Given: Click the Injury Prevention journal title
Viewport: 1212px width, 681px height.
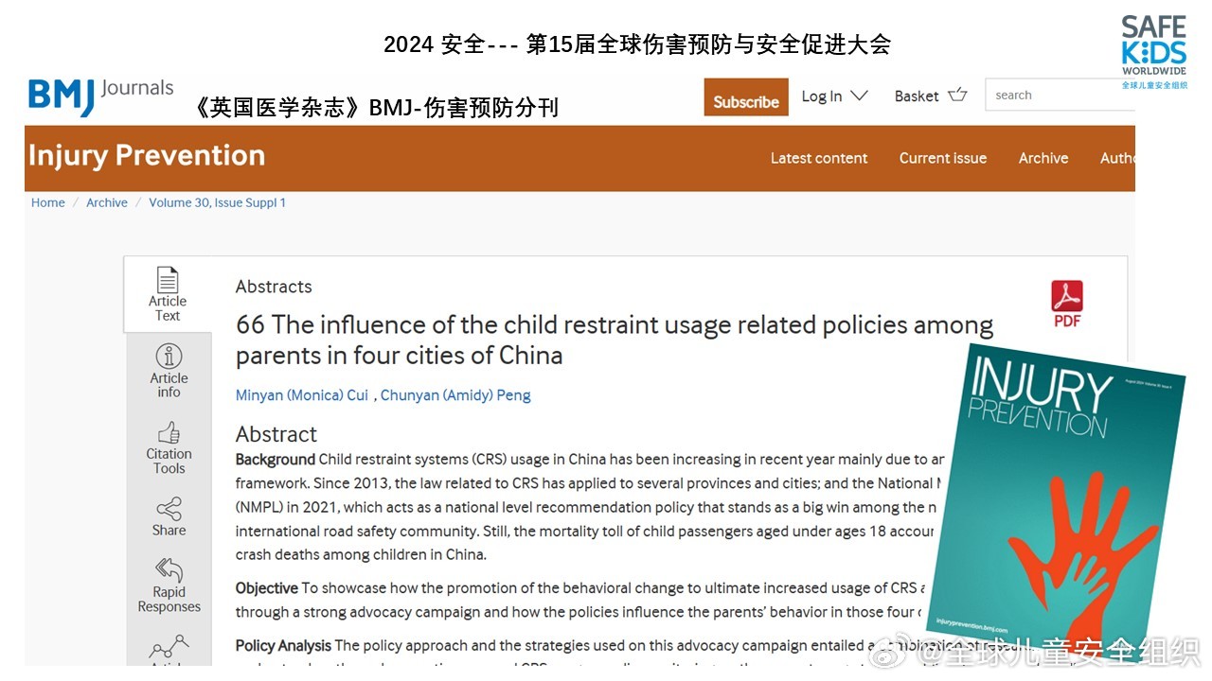Looking at the screenshot, I should coord(147,155).
